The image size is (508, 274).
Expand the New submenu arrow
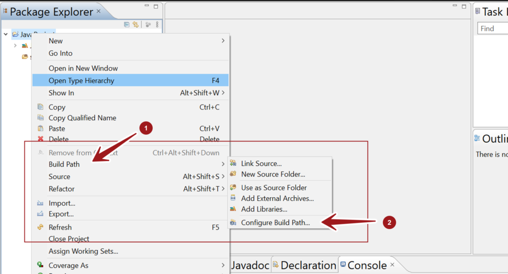tap(223, 41)
